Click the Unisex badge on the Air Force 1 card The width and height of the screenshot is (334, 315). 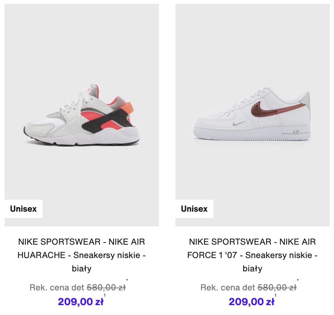tap(194, 209)
